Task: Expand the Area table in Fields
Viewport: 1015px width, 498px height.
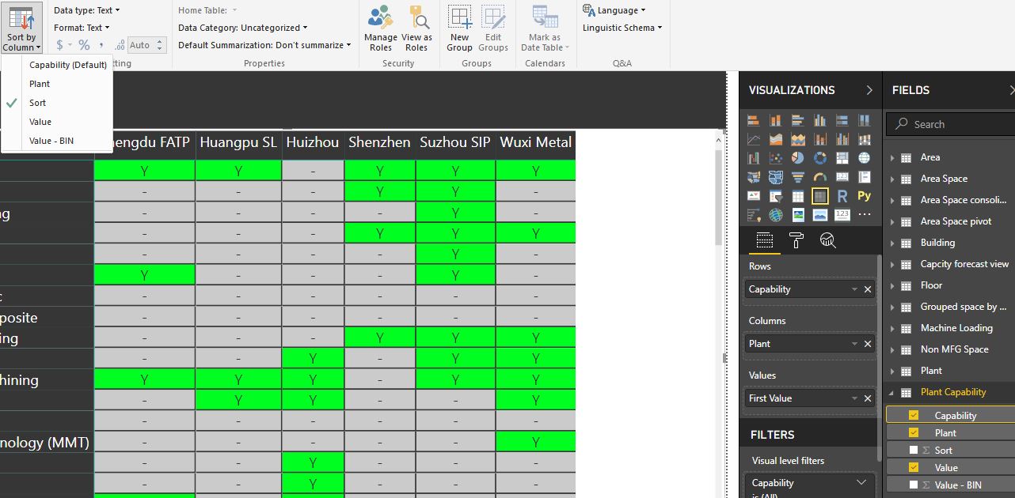Action: pos(892,157)
